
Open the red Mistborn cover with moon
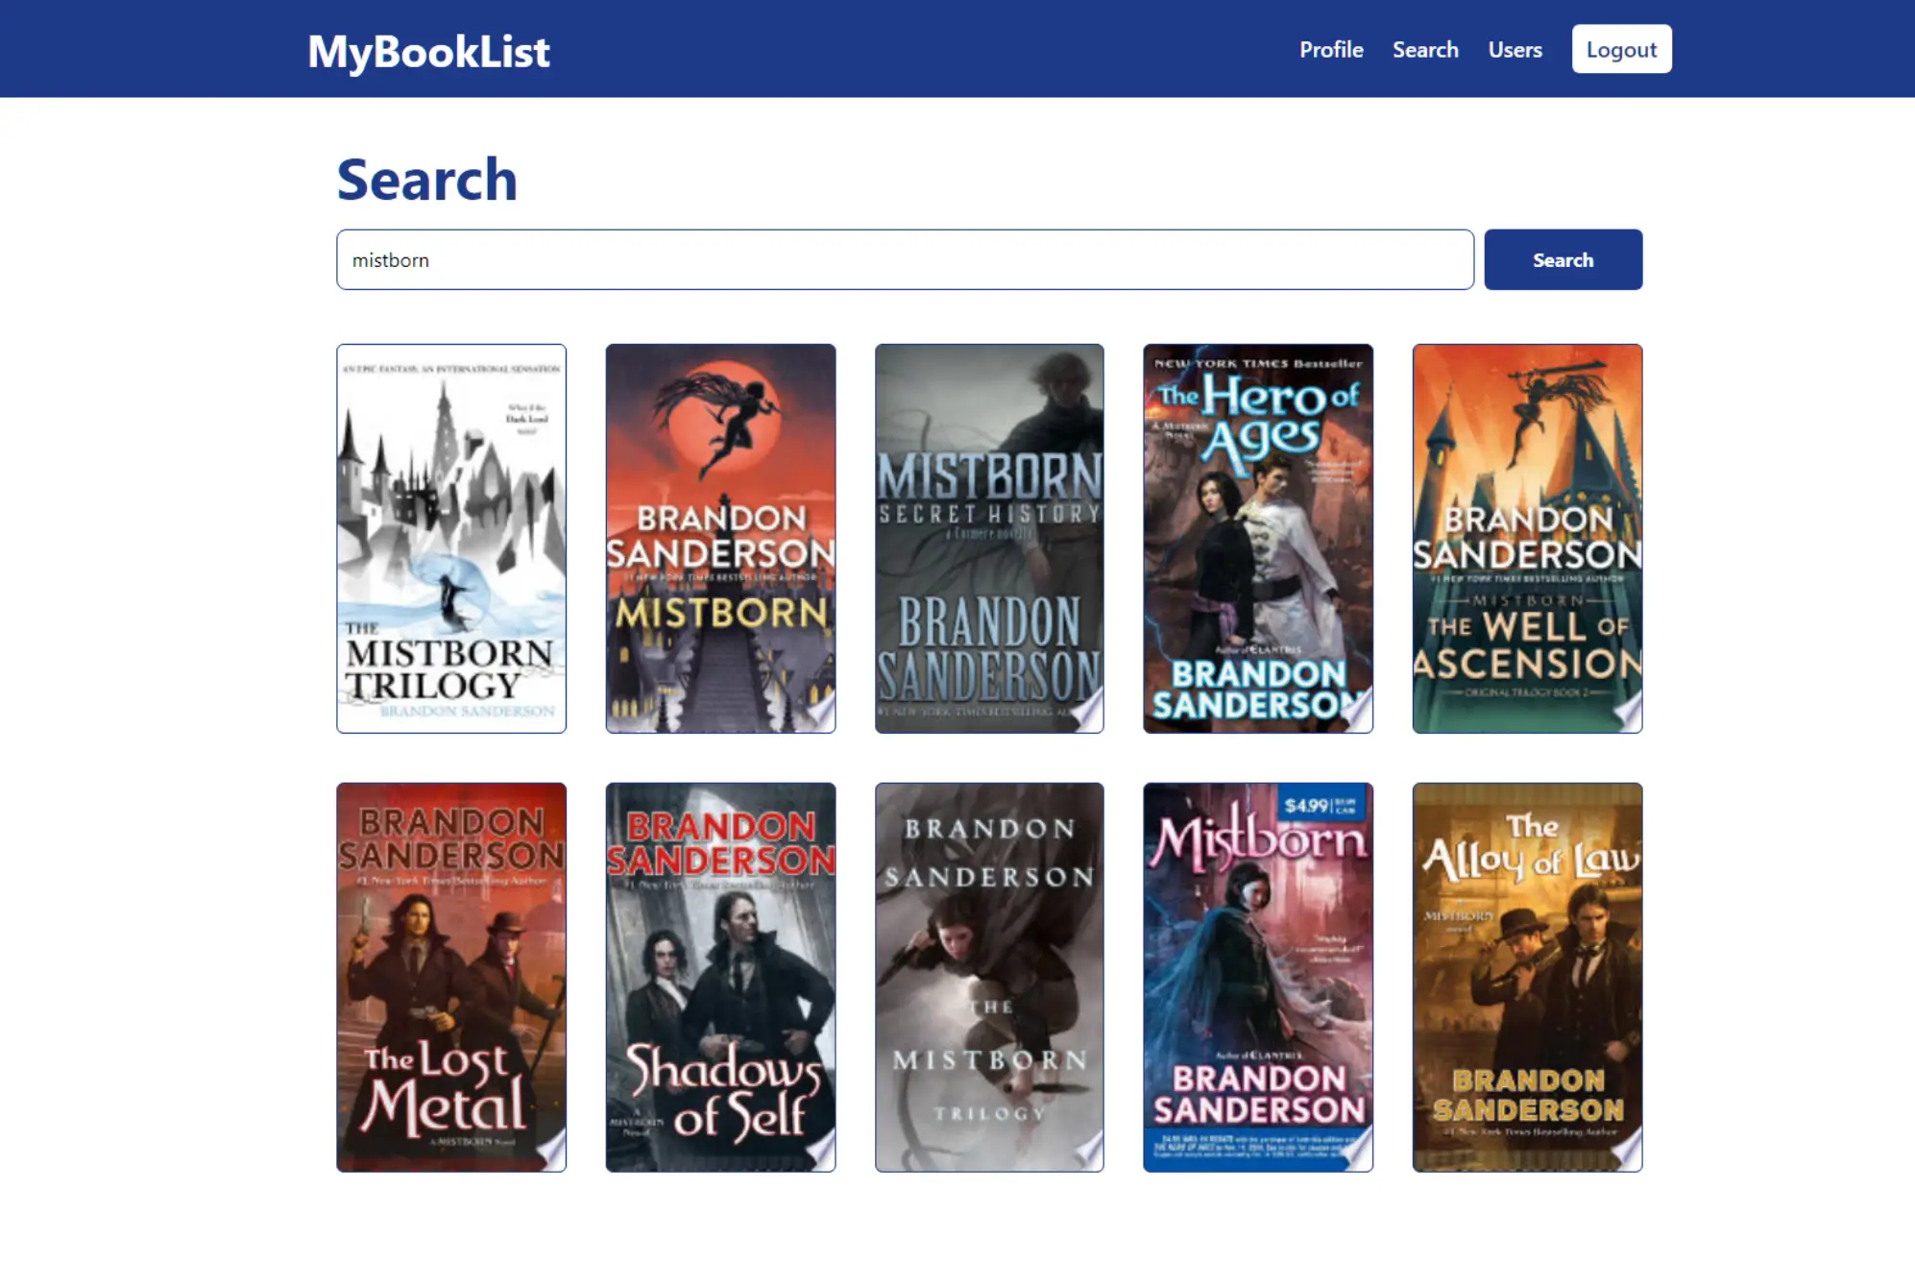point(720,539)
